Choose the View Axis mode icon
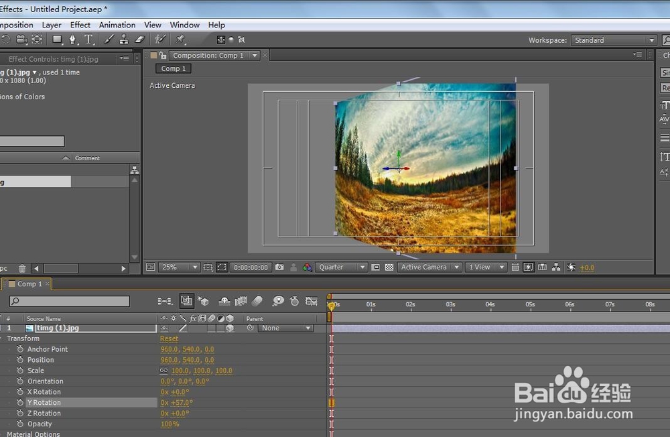670x437 pixels. (x=241, y=40)
